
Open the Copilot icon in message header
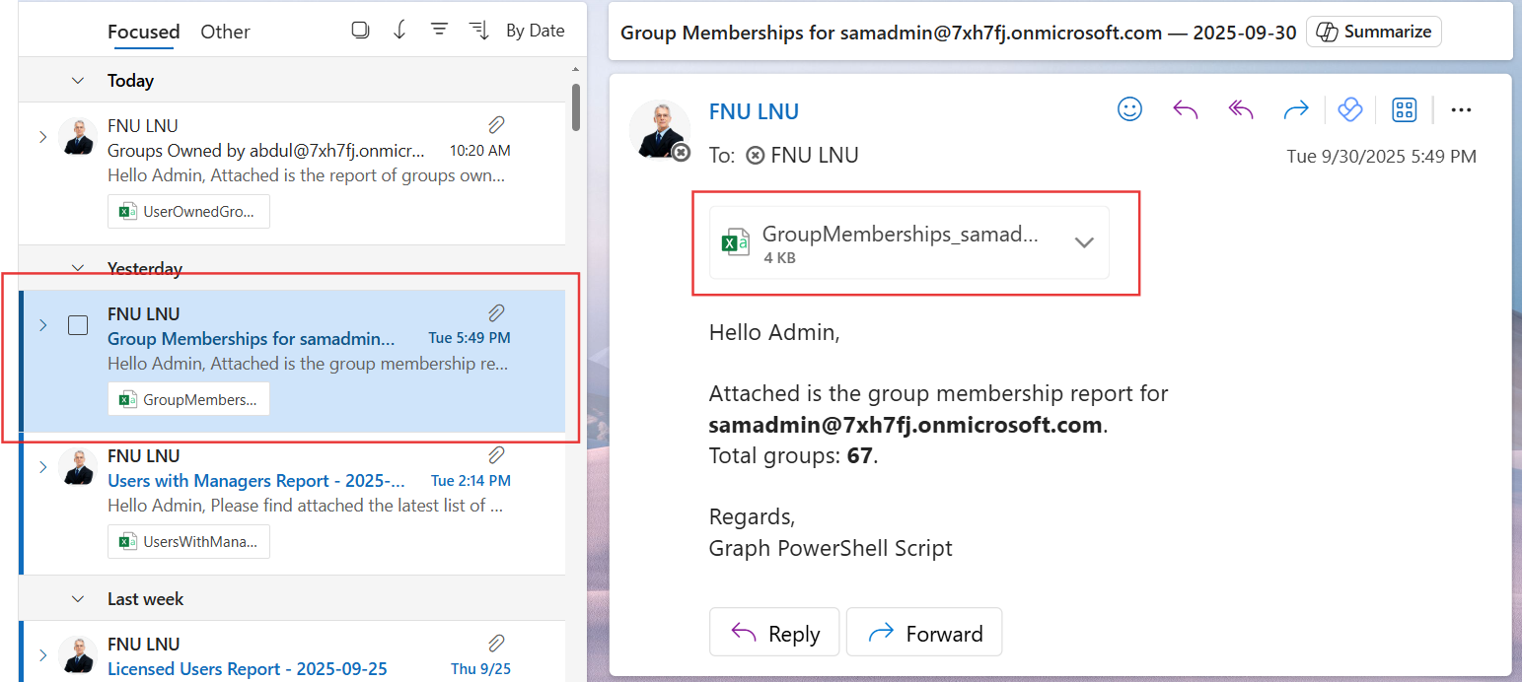(x=1349, y=109)
